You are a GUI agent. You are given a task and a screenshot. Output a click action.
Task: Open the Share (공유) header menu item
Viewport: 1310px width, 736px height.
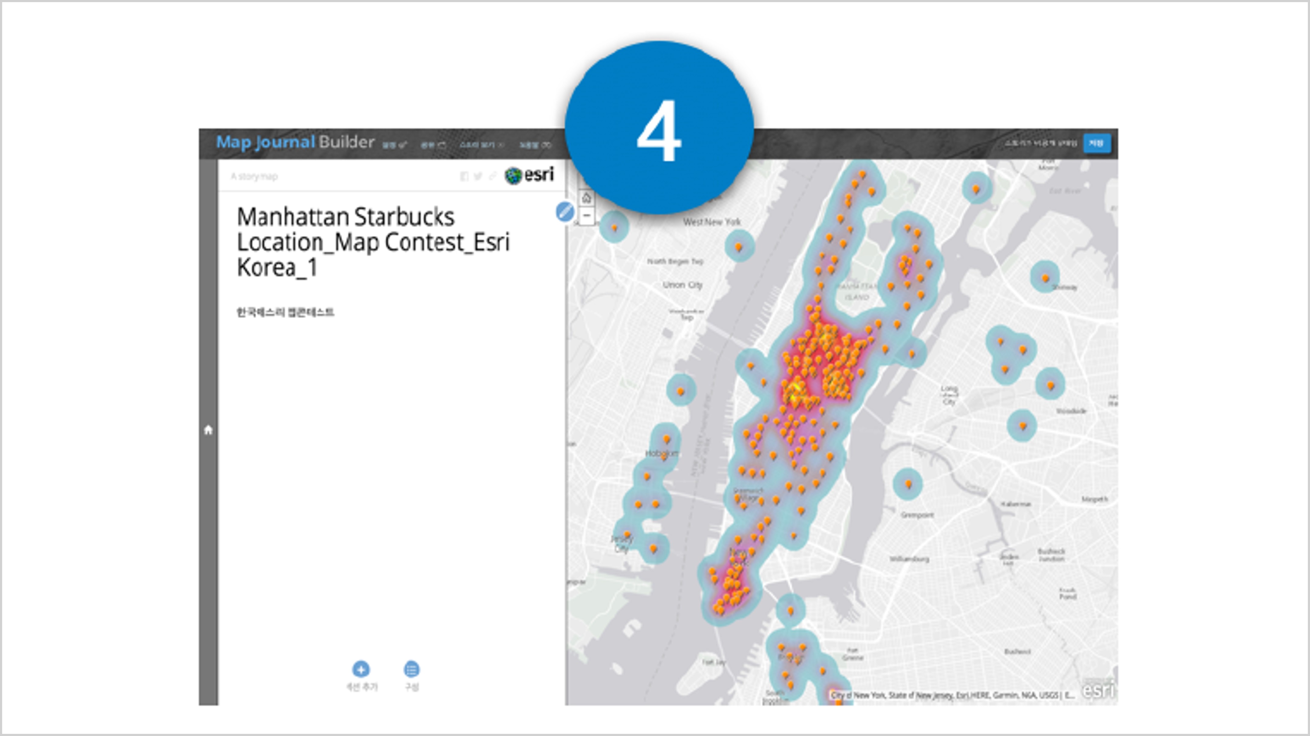pyautogui.click(x=433, y=145)
